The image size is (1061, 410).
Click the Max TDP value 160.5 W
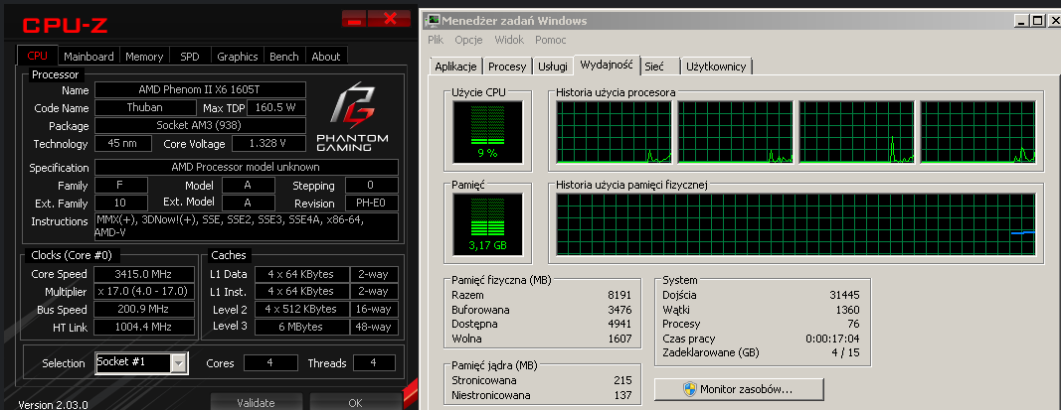coord(276,107)
